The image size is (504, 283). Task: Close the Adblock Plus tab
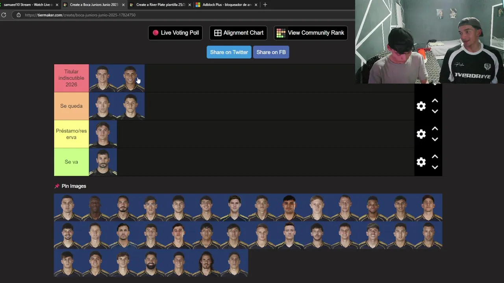coord(256,5)
